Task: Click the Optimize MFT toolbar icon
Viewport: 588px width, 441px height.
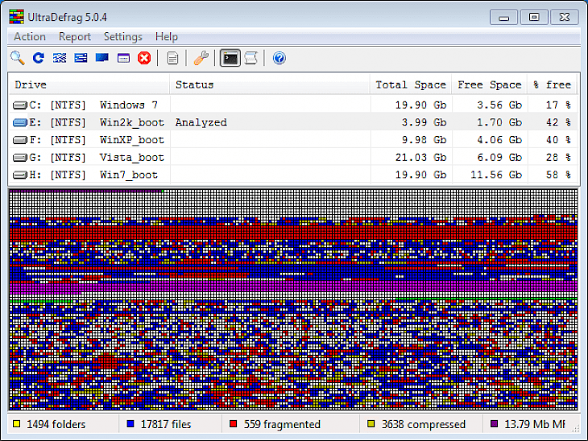Action: click(123, 58)
